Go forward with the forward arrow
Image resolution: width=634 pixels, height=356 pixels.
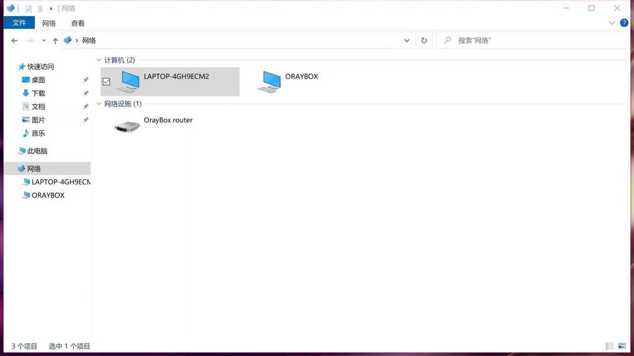point(30,41)
